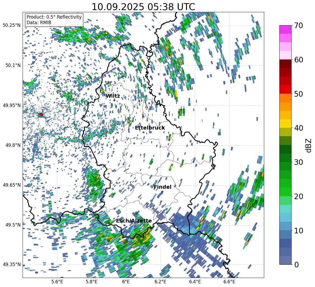Click the red radar site marker
Screen dimensions: 315x287
pyautogui.click(x=41, y=114)
